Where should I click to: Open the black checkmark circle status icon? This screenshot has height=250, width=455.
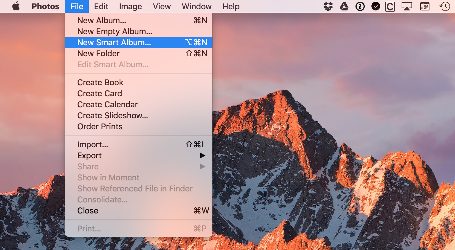(x=376, y=6)
